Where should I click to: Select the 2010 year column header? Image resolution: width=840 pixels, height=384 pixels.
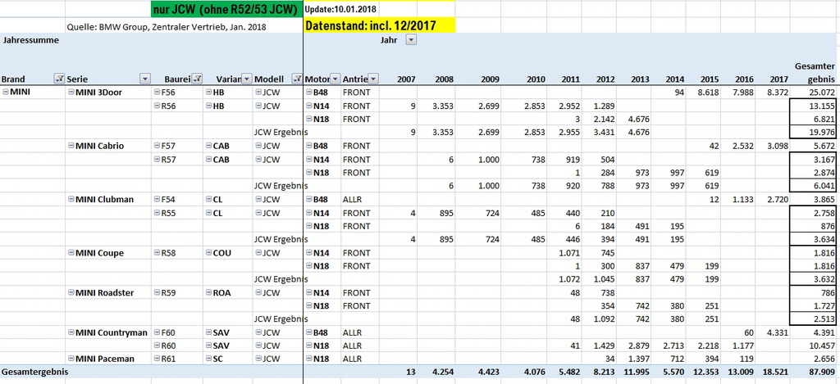[536, 79]
